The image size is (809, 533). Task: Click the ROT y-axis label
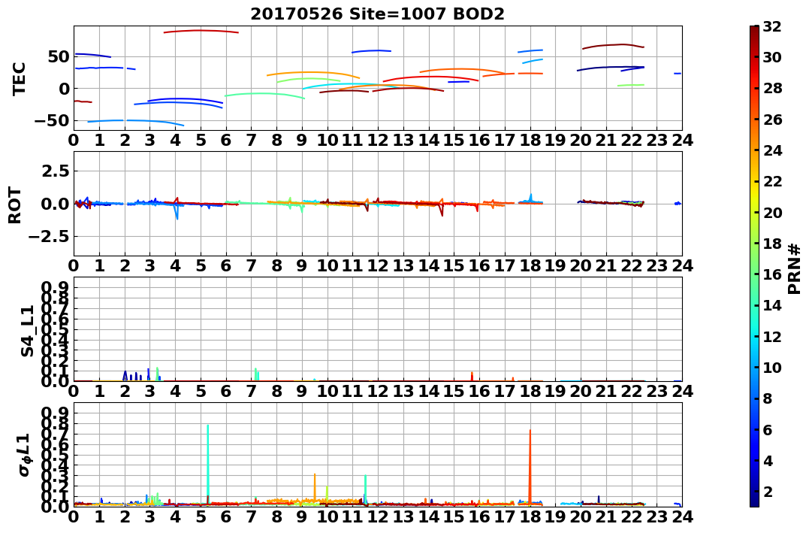coord(16,205)
